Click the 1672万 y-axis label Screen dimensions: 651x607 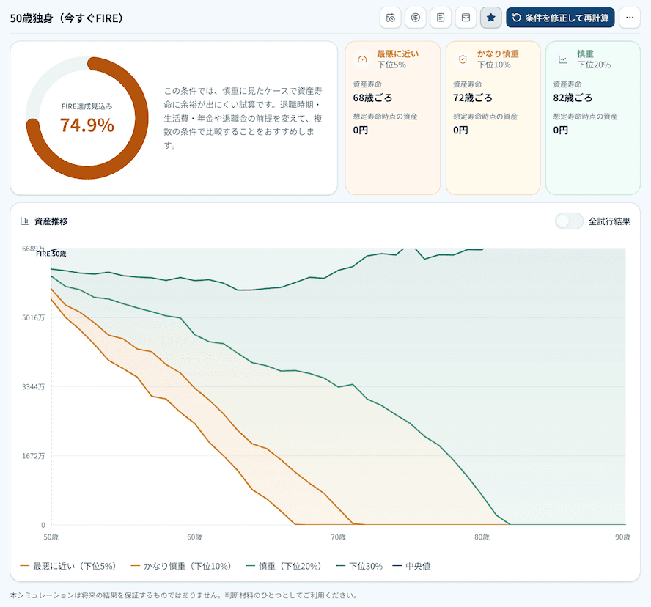[x=33, y=456]
